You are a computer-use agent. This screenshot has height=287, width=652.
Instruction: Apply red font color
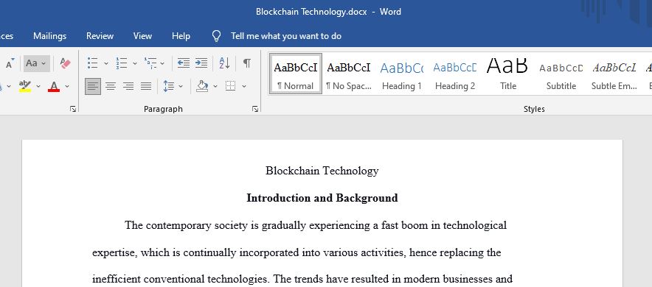(x=54, y=86)
